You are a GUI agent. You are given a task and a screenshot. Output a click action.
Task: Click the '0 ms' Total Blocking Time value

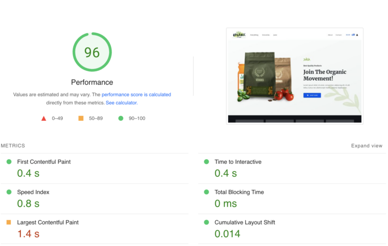(226, 204)
